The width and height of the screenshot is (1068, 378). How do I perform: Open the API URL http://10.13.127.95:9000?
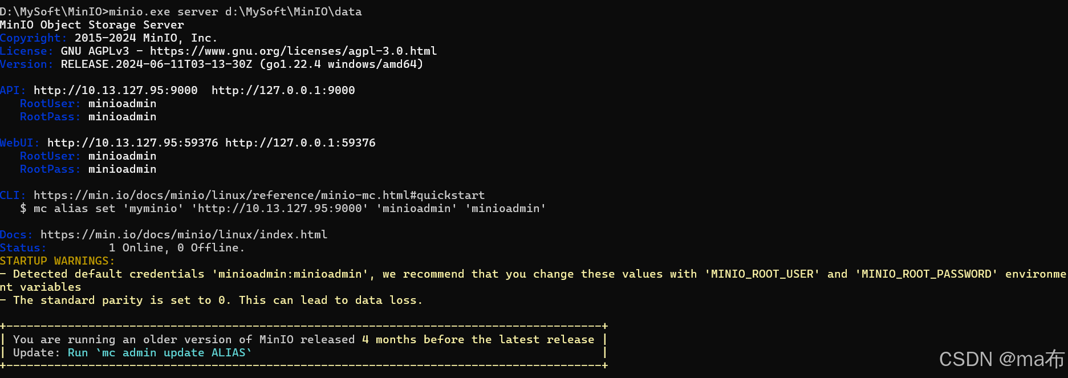pos(116,90)
